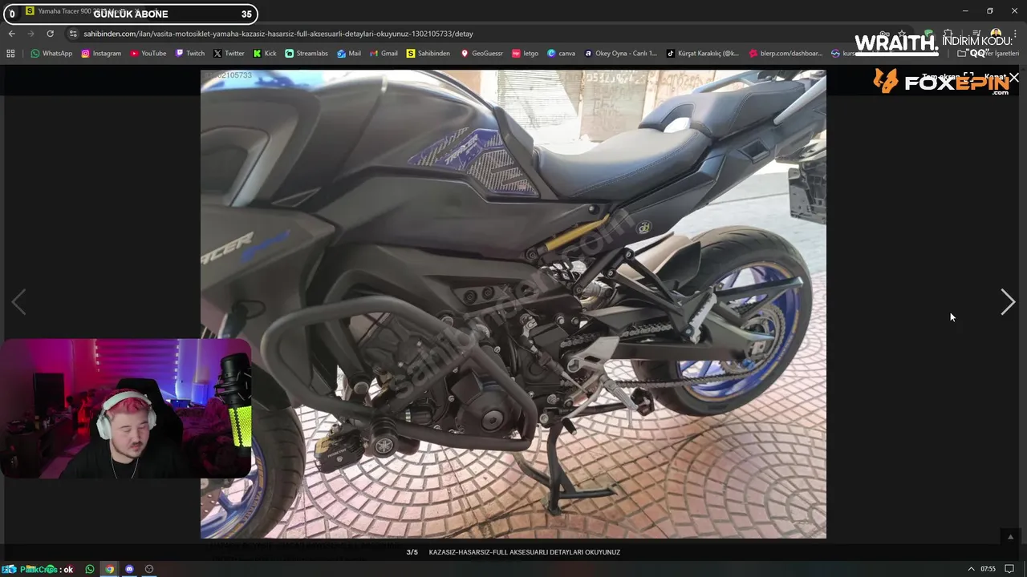
Task: Click the 3/5 photo counter
Action: coord(412,552)
